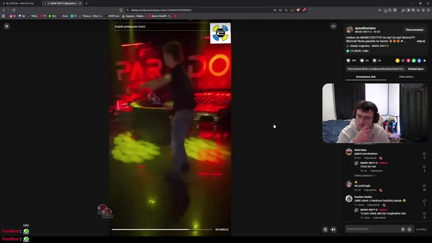This screenshot has height=243, width=432.
Task: Click the Brave Rewards triangle icon
Action: pos(304,10)
